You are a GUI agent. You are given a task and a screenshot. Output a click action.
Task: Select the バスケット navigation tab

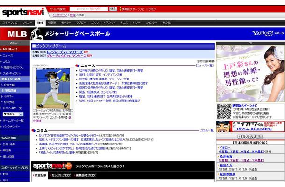109,22
